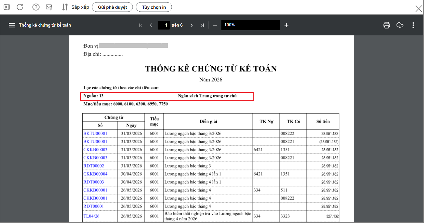Click the Tiểu mục column header
Screen dimensions: 424x223
click(154, 121)
